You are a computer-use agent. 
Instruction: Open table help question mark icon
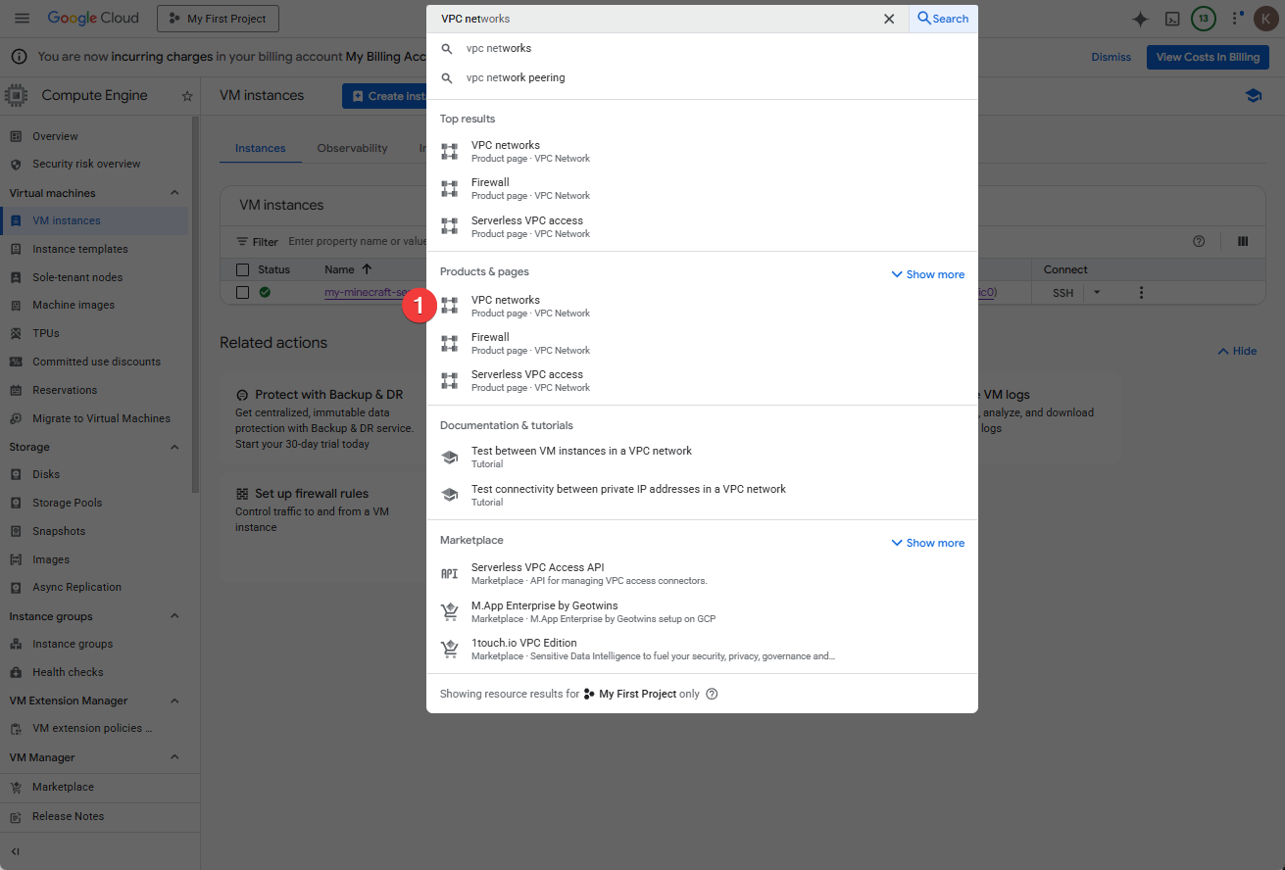(x=1198, y=241)
